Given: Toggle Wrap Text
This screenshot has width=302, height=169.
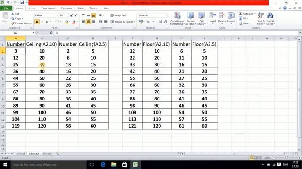Looking at the screenshot, I should (x=118, y=15).
